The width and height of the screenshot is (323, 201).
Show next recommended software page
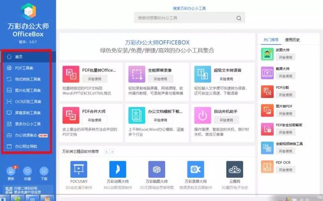112,152
